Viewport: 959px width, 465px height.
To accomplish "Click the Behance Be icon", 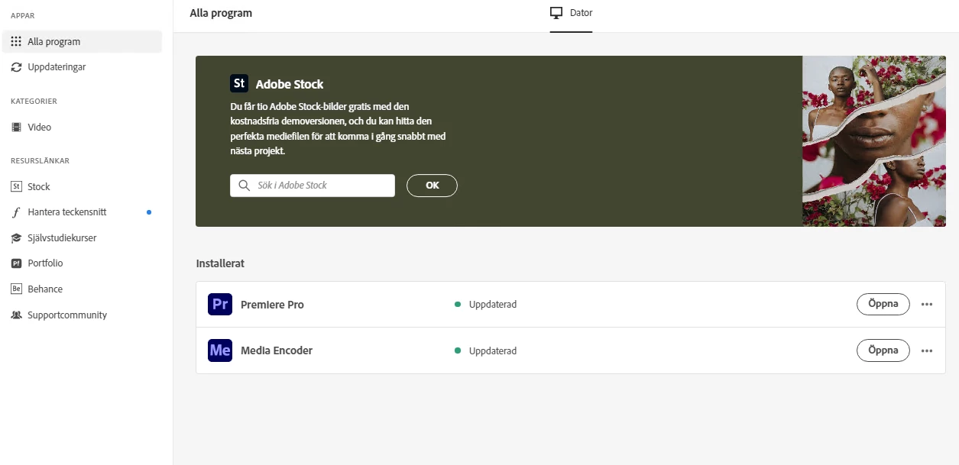I will coord(16,289).
